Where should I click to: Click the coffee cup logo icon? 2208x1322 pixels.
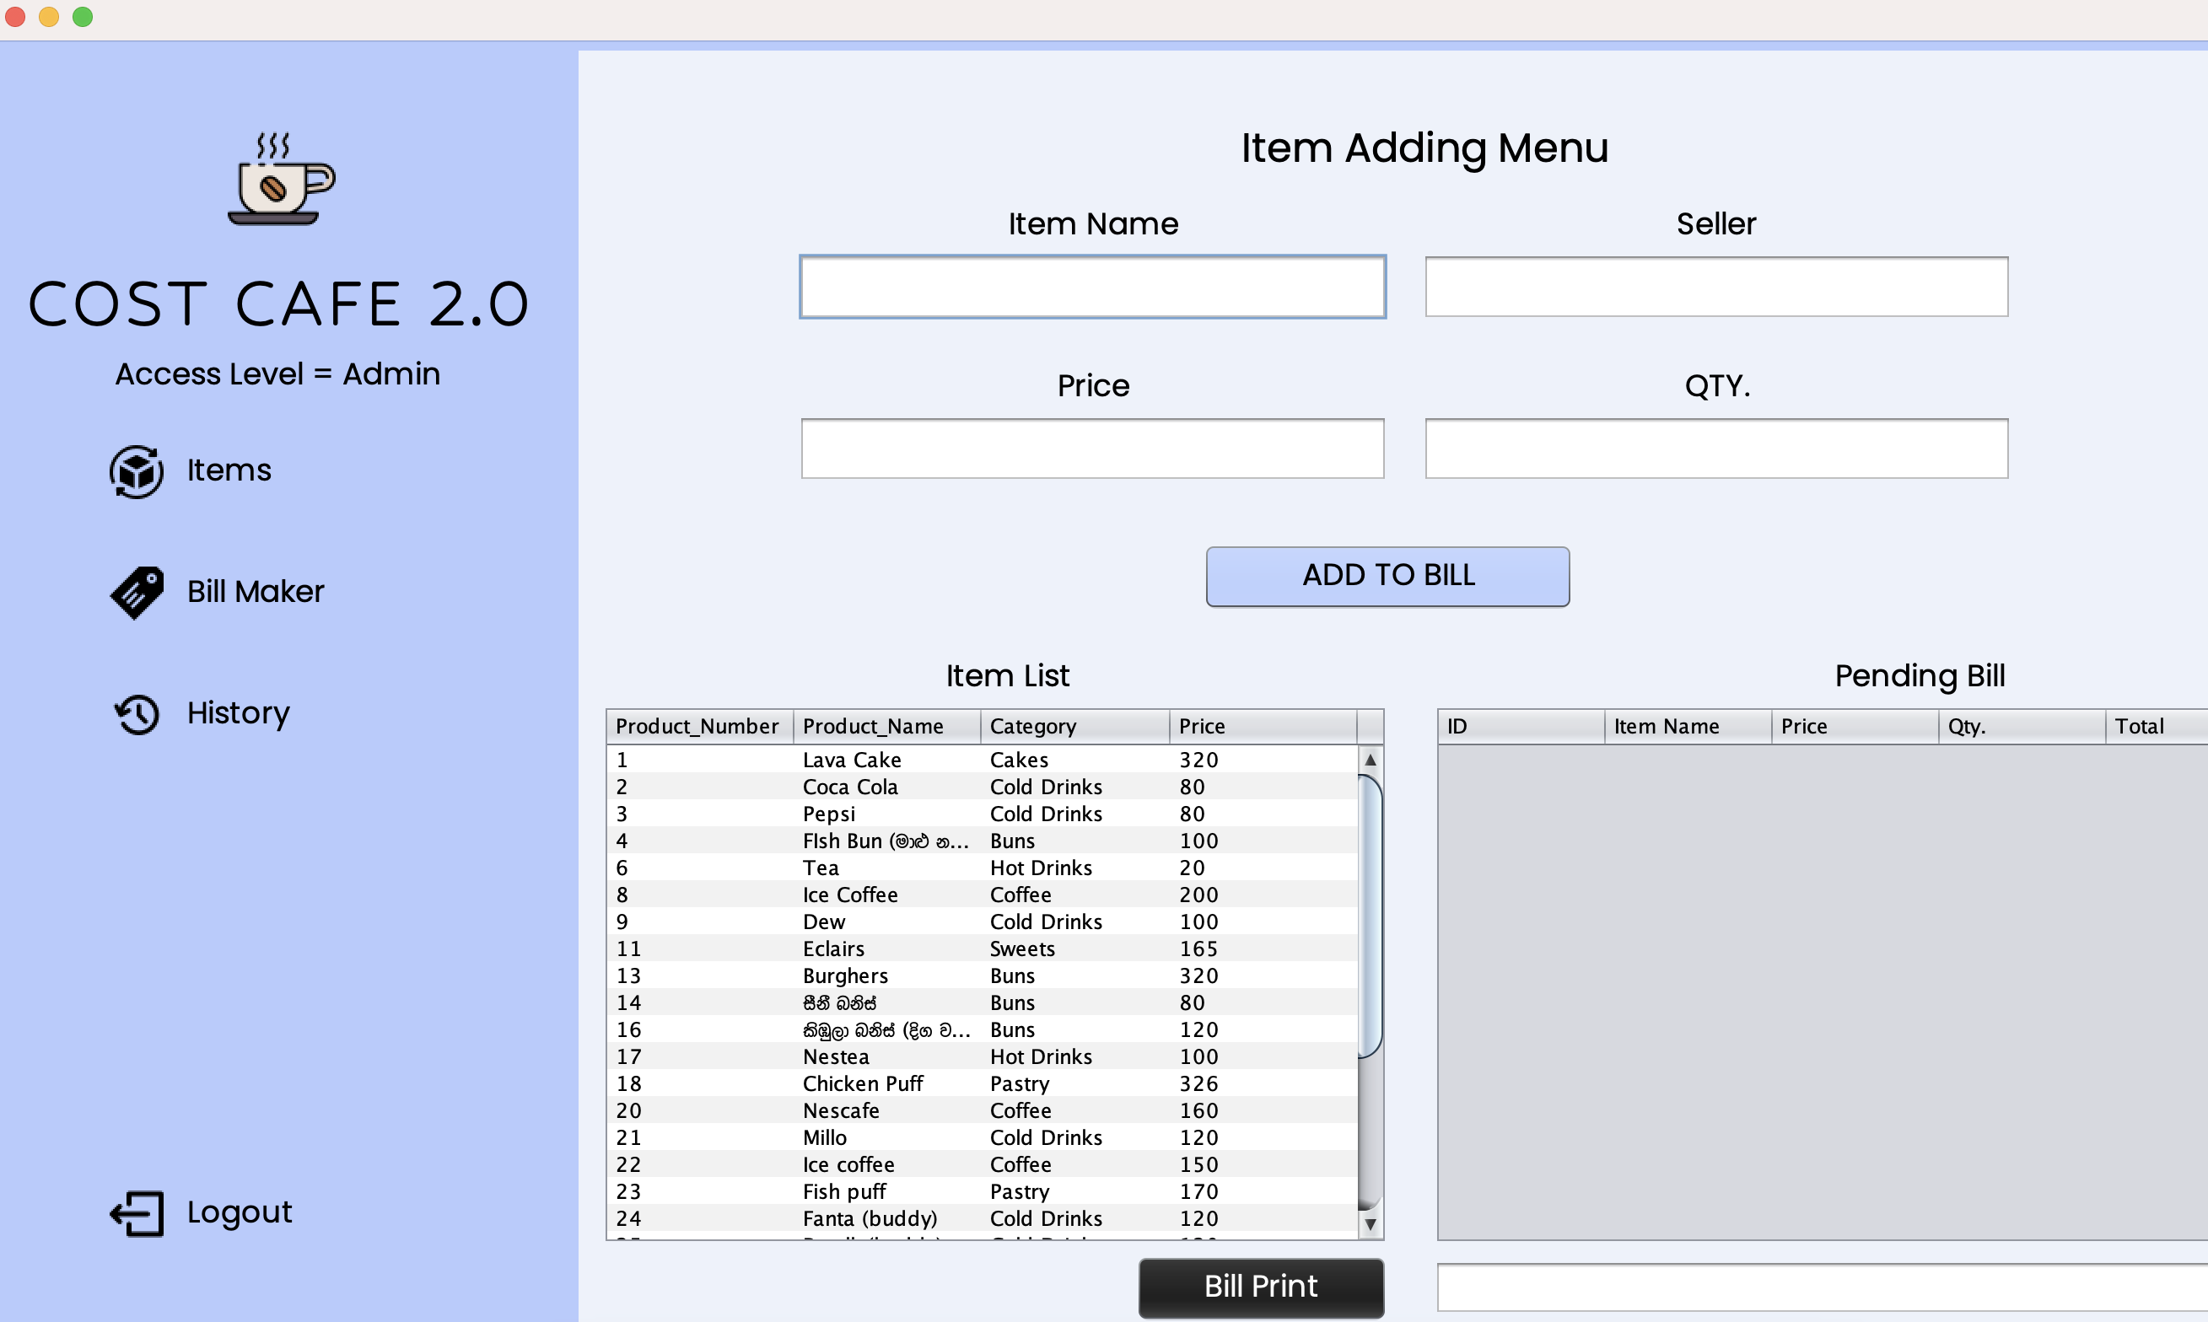point(280,179)
